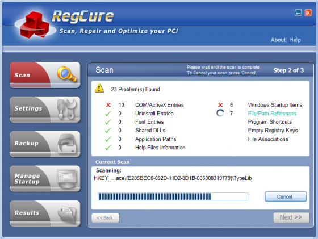Click the monitor icon on Manage Startup
The image size is (318, 239).
coord(67,178)
